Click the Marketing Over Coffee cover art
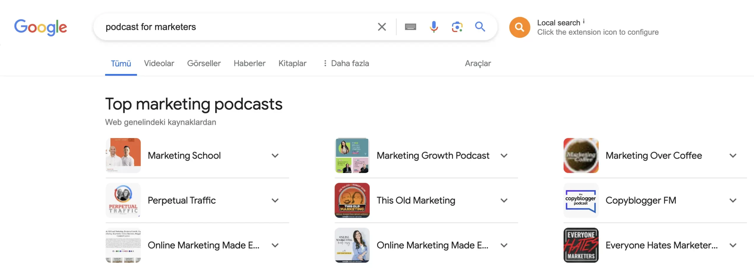Image resolution: width=754 pixels, height=272 pixels. (x=581, y=155)
